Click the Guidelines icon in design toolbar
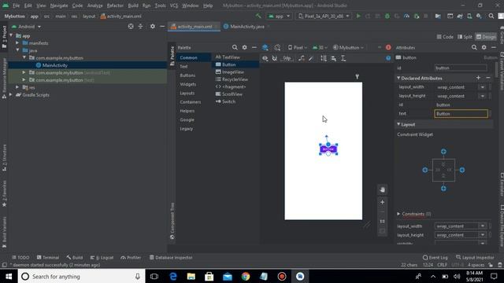The width and height of the screenshot is (504, 283). 343,58
